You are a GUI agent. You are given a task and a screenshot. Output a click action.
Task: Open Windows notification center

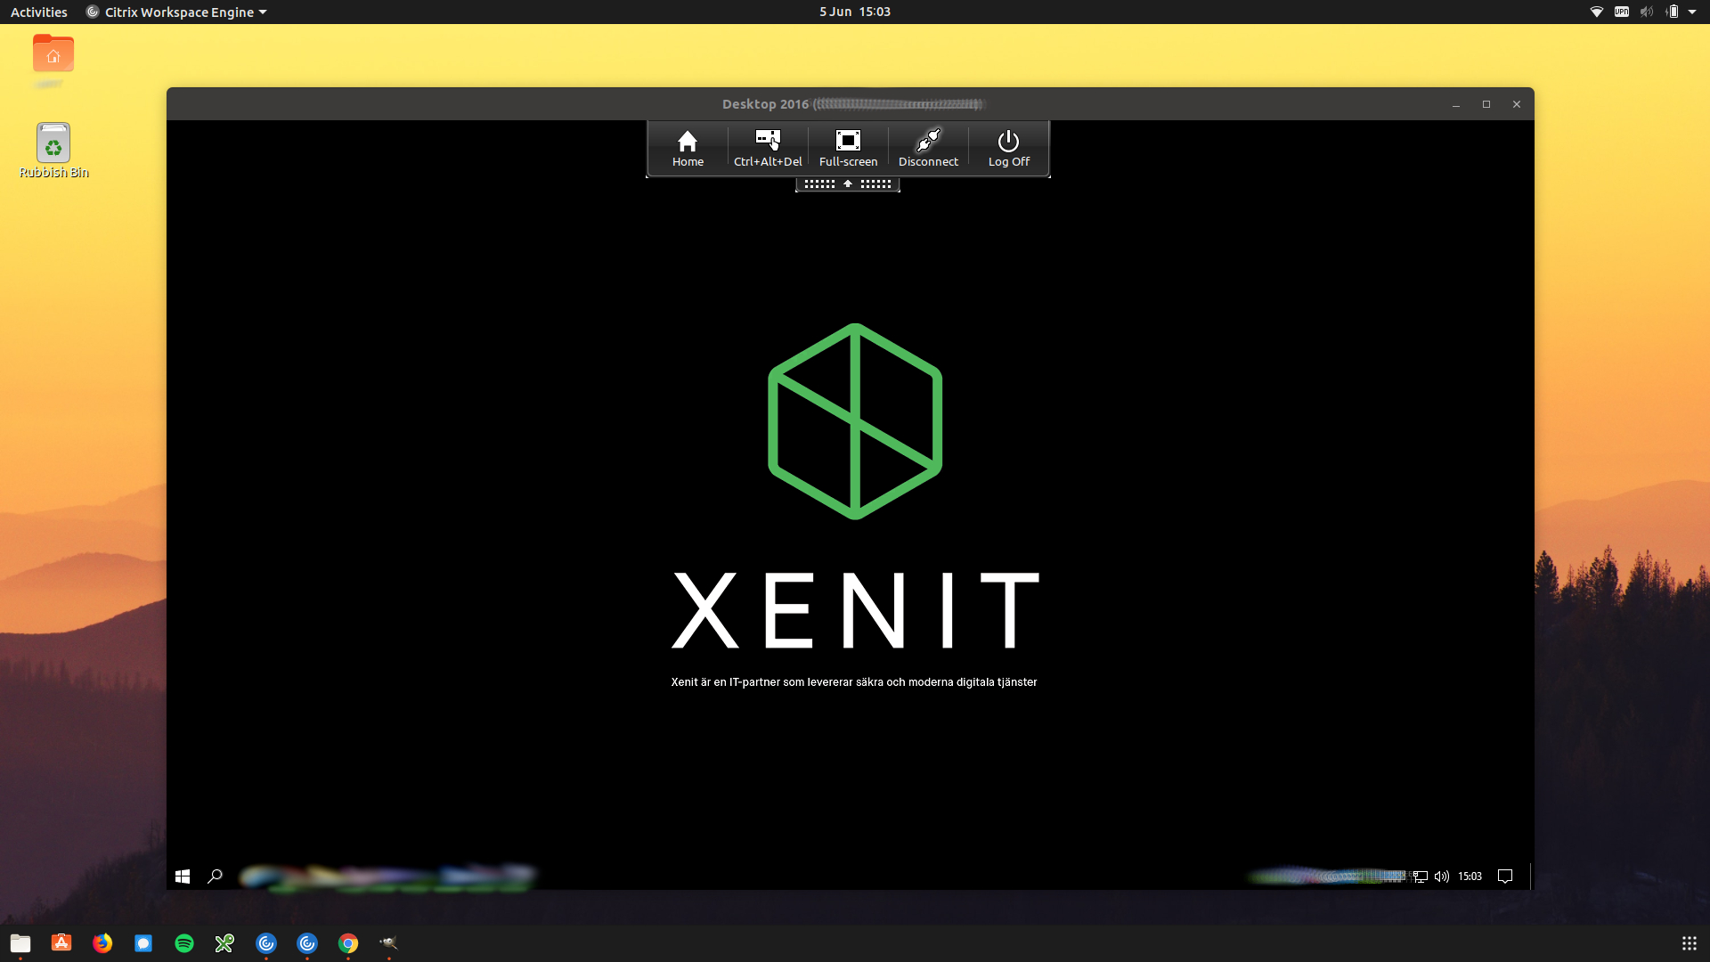pyautogui.click(x=1505, y=876)
